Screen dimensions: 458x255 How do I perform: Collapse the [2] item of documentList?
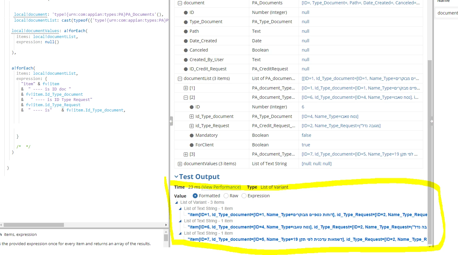(186, 98)
